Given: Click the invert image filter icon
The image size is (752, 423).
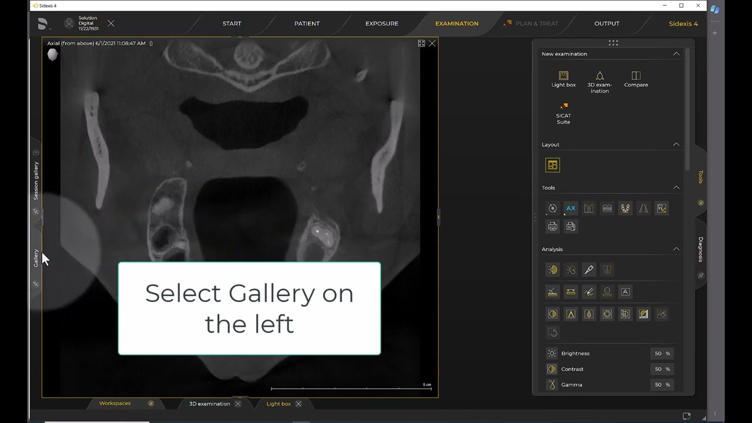Looking at the screenshot, I should pyautogui.click(x=643, y=314).
